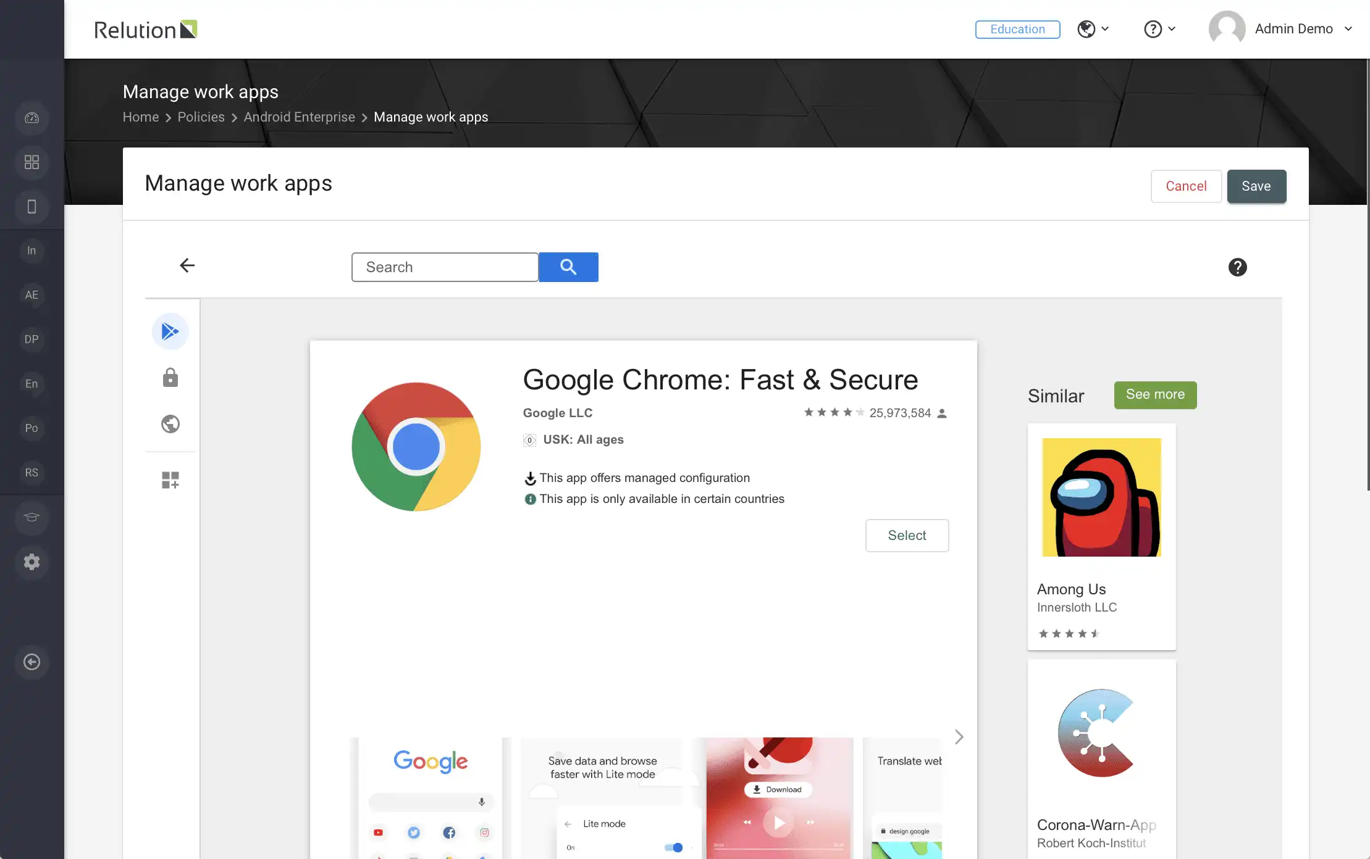Go to Home breadcrumb

(x=141, y=117)
